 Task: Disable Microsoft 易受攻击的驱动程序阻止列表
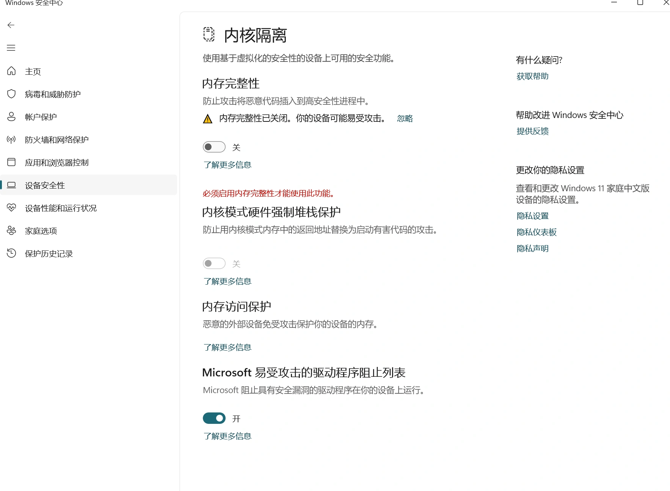tap(214, 418)
